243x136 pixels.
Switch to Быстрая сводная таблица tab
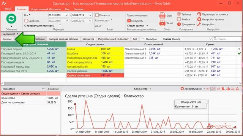(x=63, y=39)
